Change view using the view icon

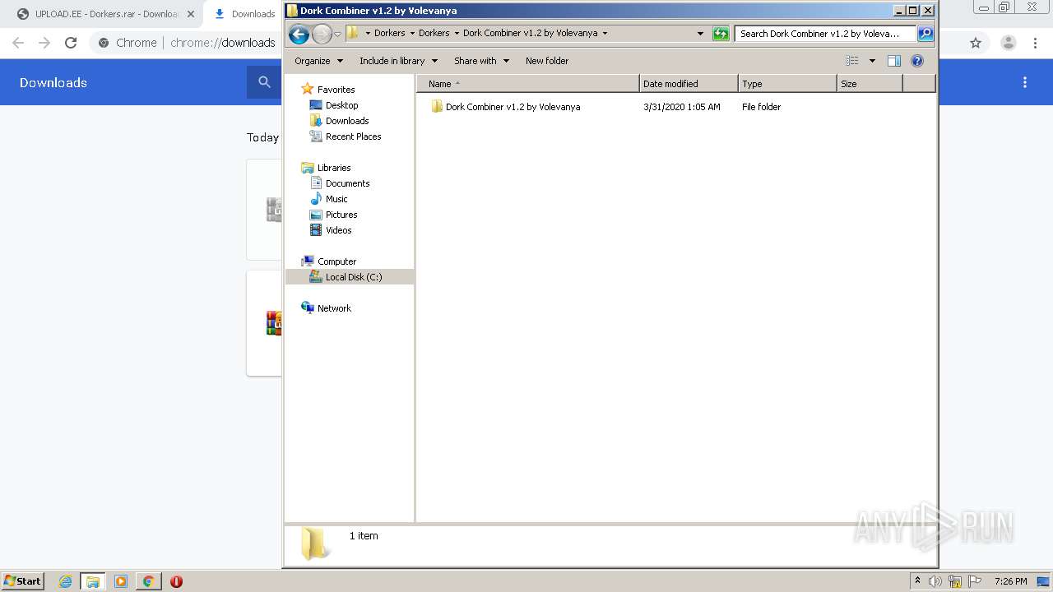[x=852, y=61]
